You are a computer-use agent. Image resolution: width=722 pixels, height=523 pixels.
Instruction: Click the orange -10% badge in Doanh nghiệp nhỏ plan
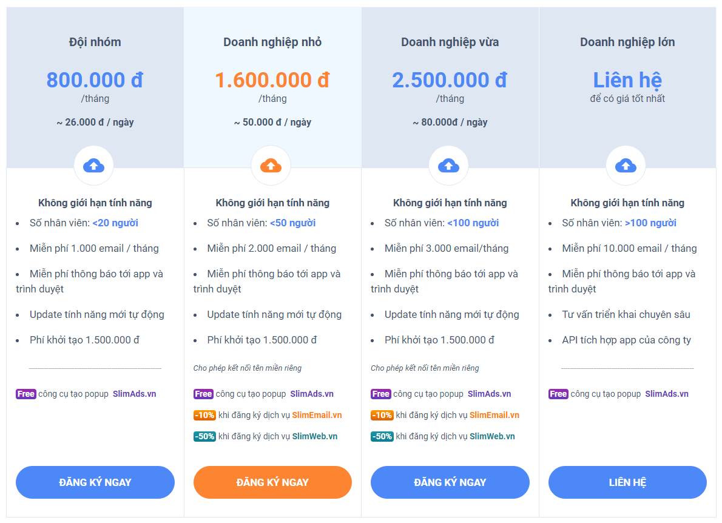pos(204,415)
